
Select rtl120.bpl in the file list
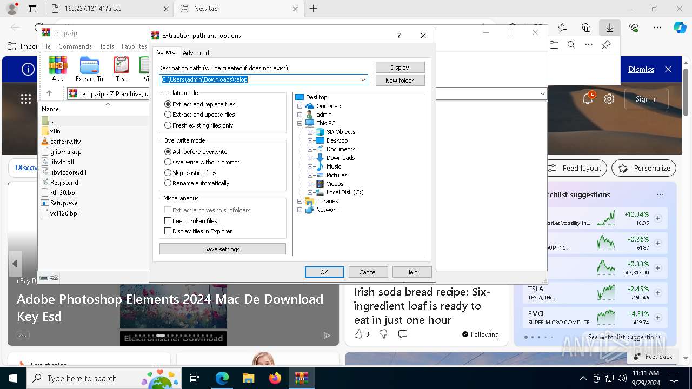tap(59, 193)
